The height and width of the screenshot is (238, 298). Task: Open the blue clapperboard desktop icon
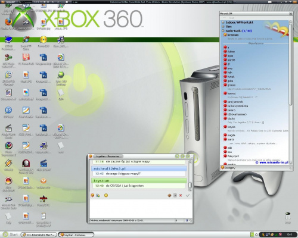[x=44, y=164]
